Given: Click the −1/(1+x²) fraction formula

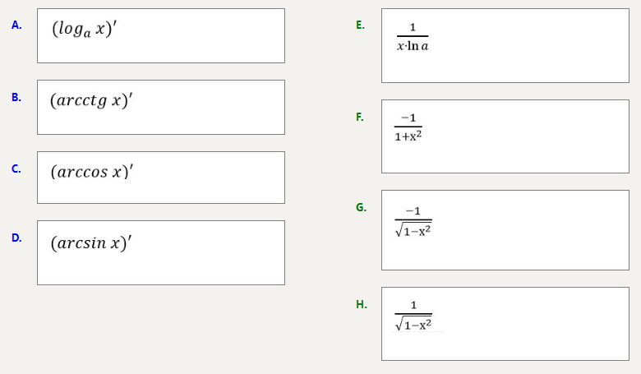Looking at the screenshot, I should (x=408, y=127).
